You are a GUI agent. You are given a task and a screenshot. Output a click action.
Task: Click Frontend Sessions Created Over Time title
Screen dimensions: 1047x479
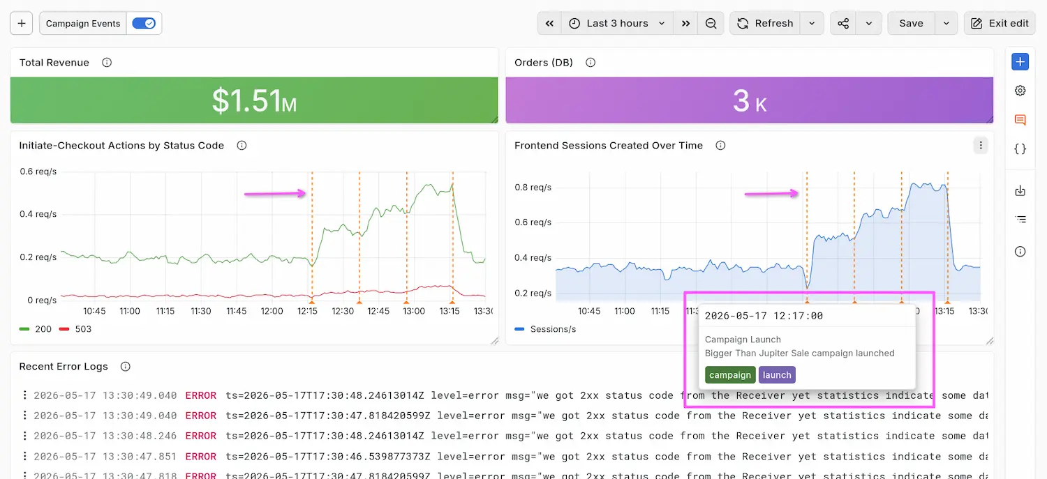click(x=609, y=145)
